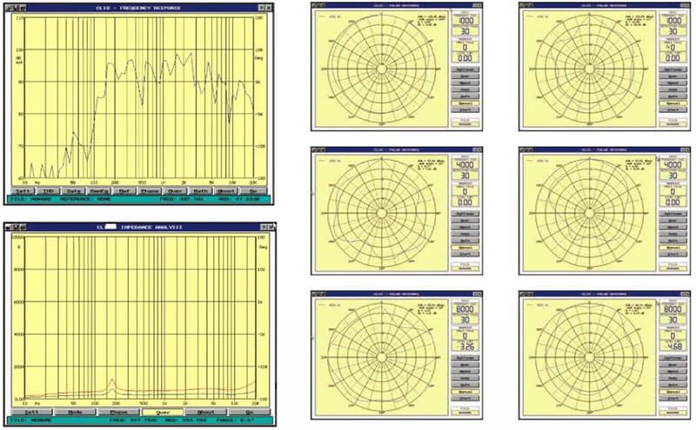Open system menu icon of Frequency Response window

[10, 8]
